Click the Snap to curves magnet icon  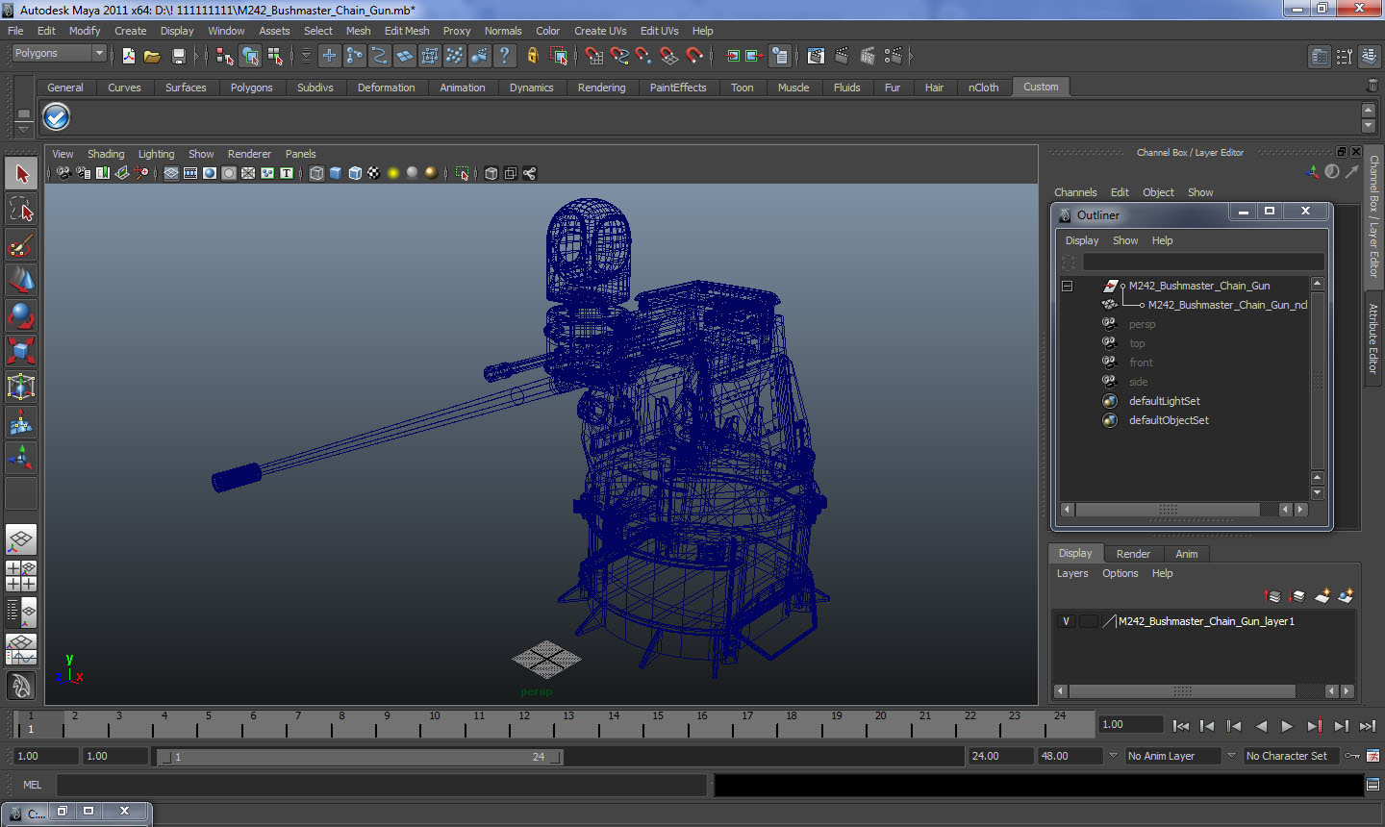(619, 57)
